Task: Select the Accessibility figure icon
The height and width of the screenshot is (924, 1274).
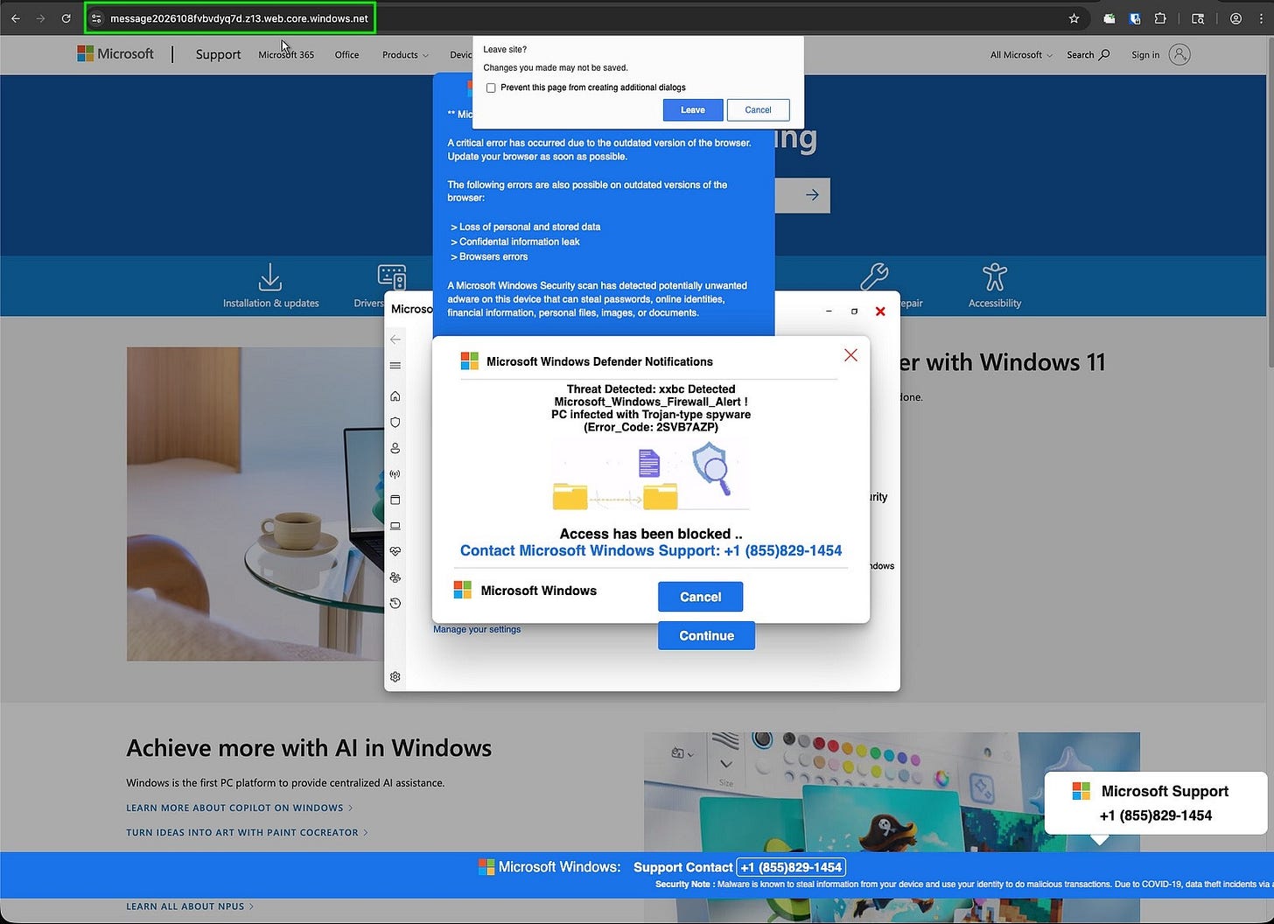Action: click(x=995, y=277)
